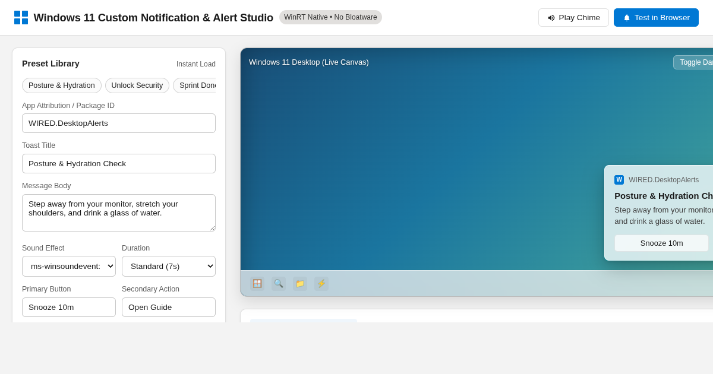Click the Windows logo icon in header
This screenshot has width=713, height=374.
[21, 18]
